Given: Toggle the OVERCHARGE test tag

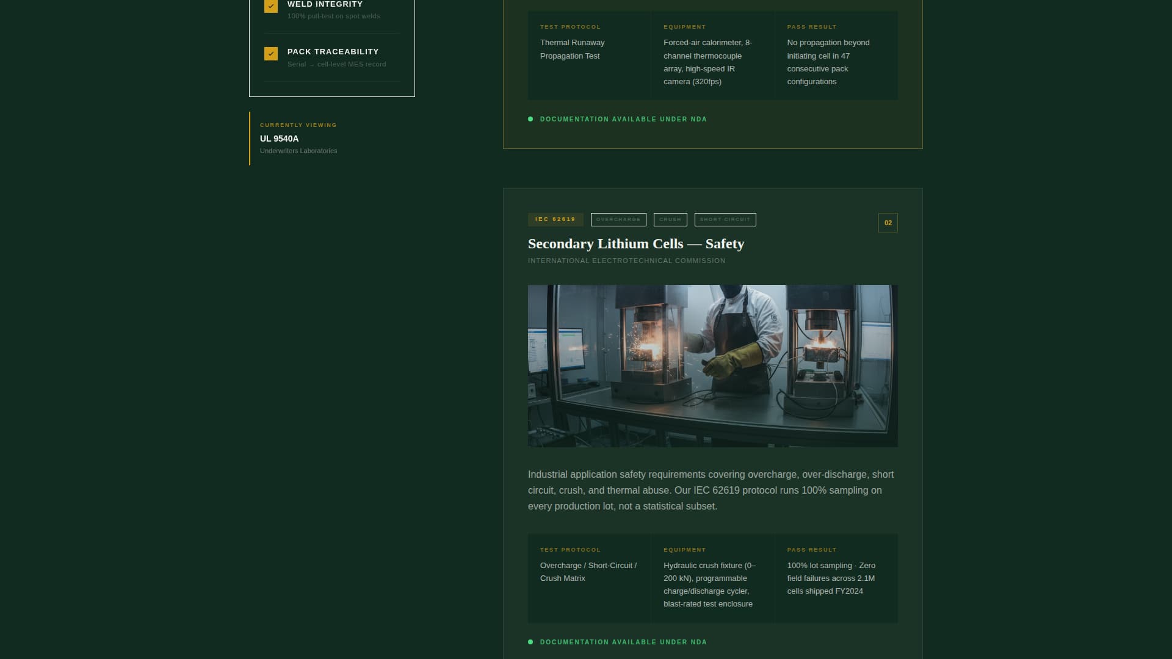Looking at the screenshot, I should (x=618, y=219).
